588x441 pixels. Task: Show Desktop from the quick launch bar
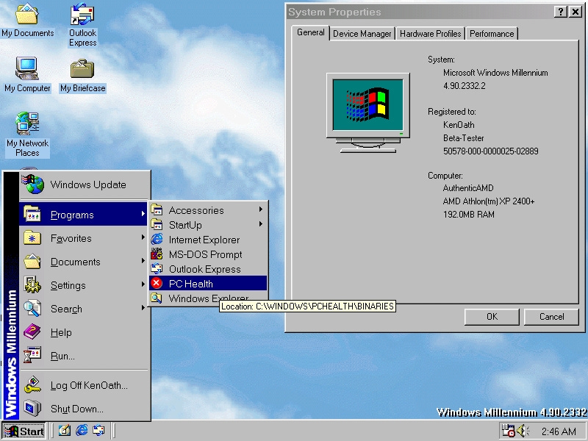64,430
